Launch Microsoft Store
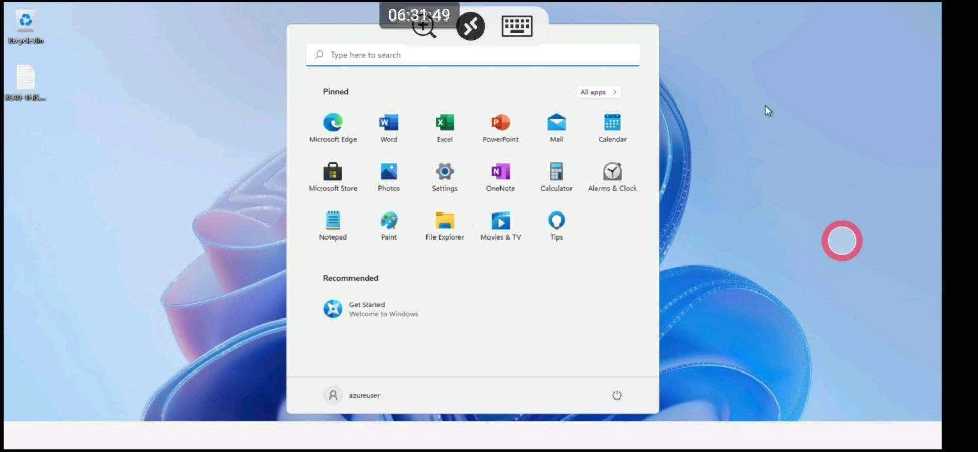 click(333, 176)
